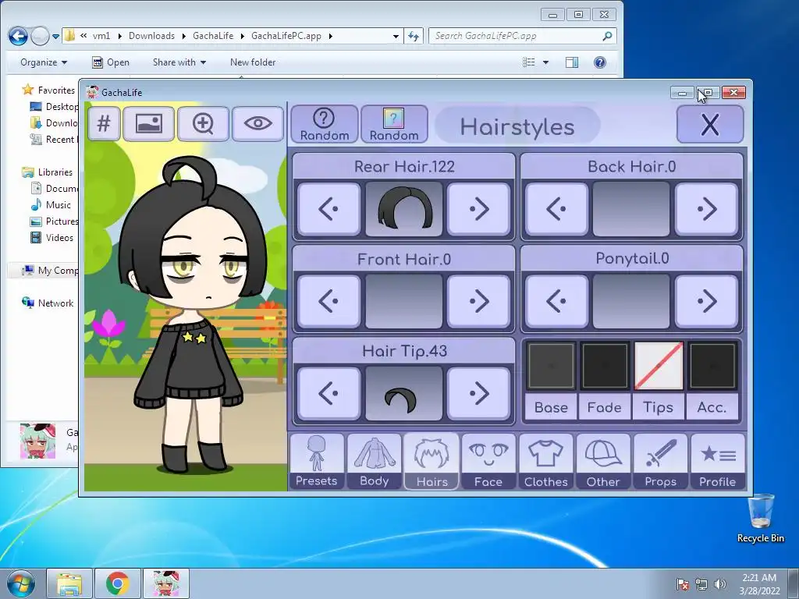This screenshot has width=799, height=599.
Task: Switch to the Other tab
Action: coord(603,462)
